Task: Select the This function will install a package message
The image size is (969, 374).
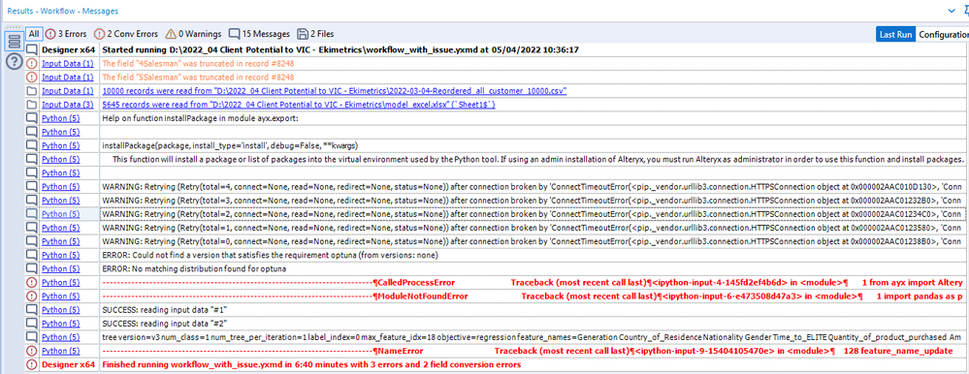Action: click(x=537, y=159)
